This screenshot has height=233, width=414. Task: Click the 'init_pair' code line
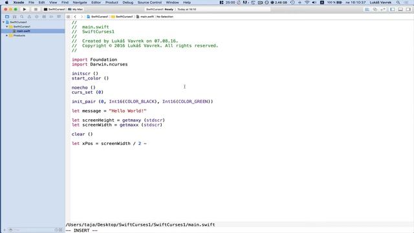tap(142, 102)
